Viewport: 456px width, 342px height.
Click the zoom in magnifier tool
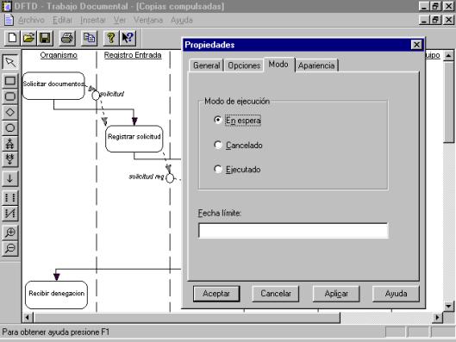pyautogui.click(x=10, y=233)
